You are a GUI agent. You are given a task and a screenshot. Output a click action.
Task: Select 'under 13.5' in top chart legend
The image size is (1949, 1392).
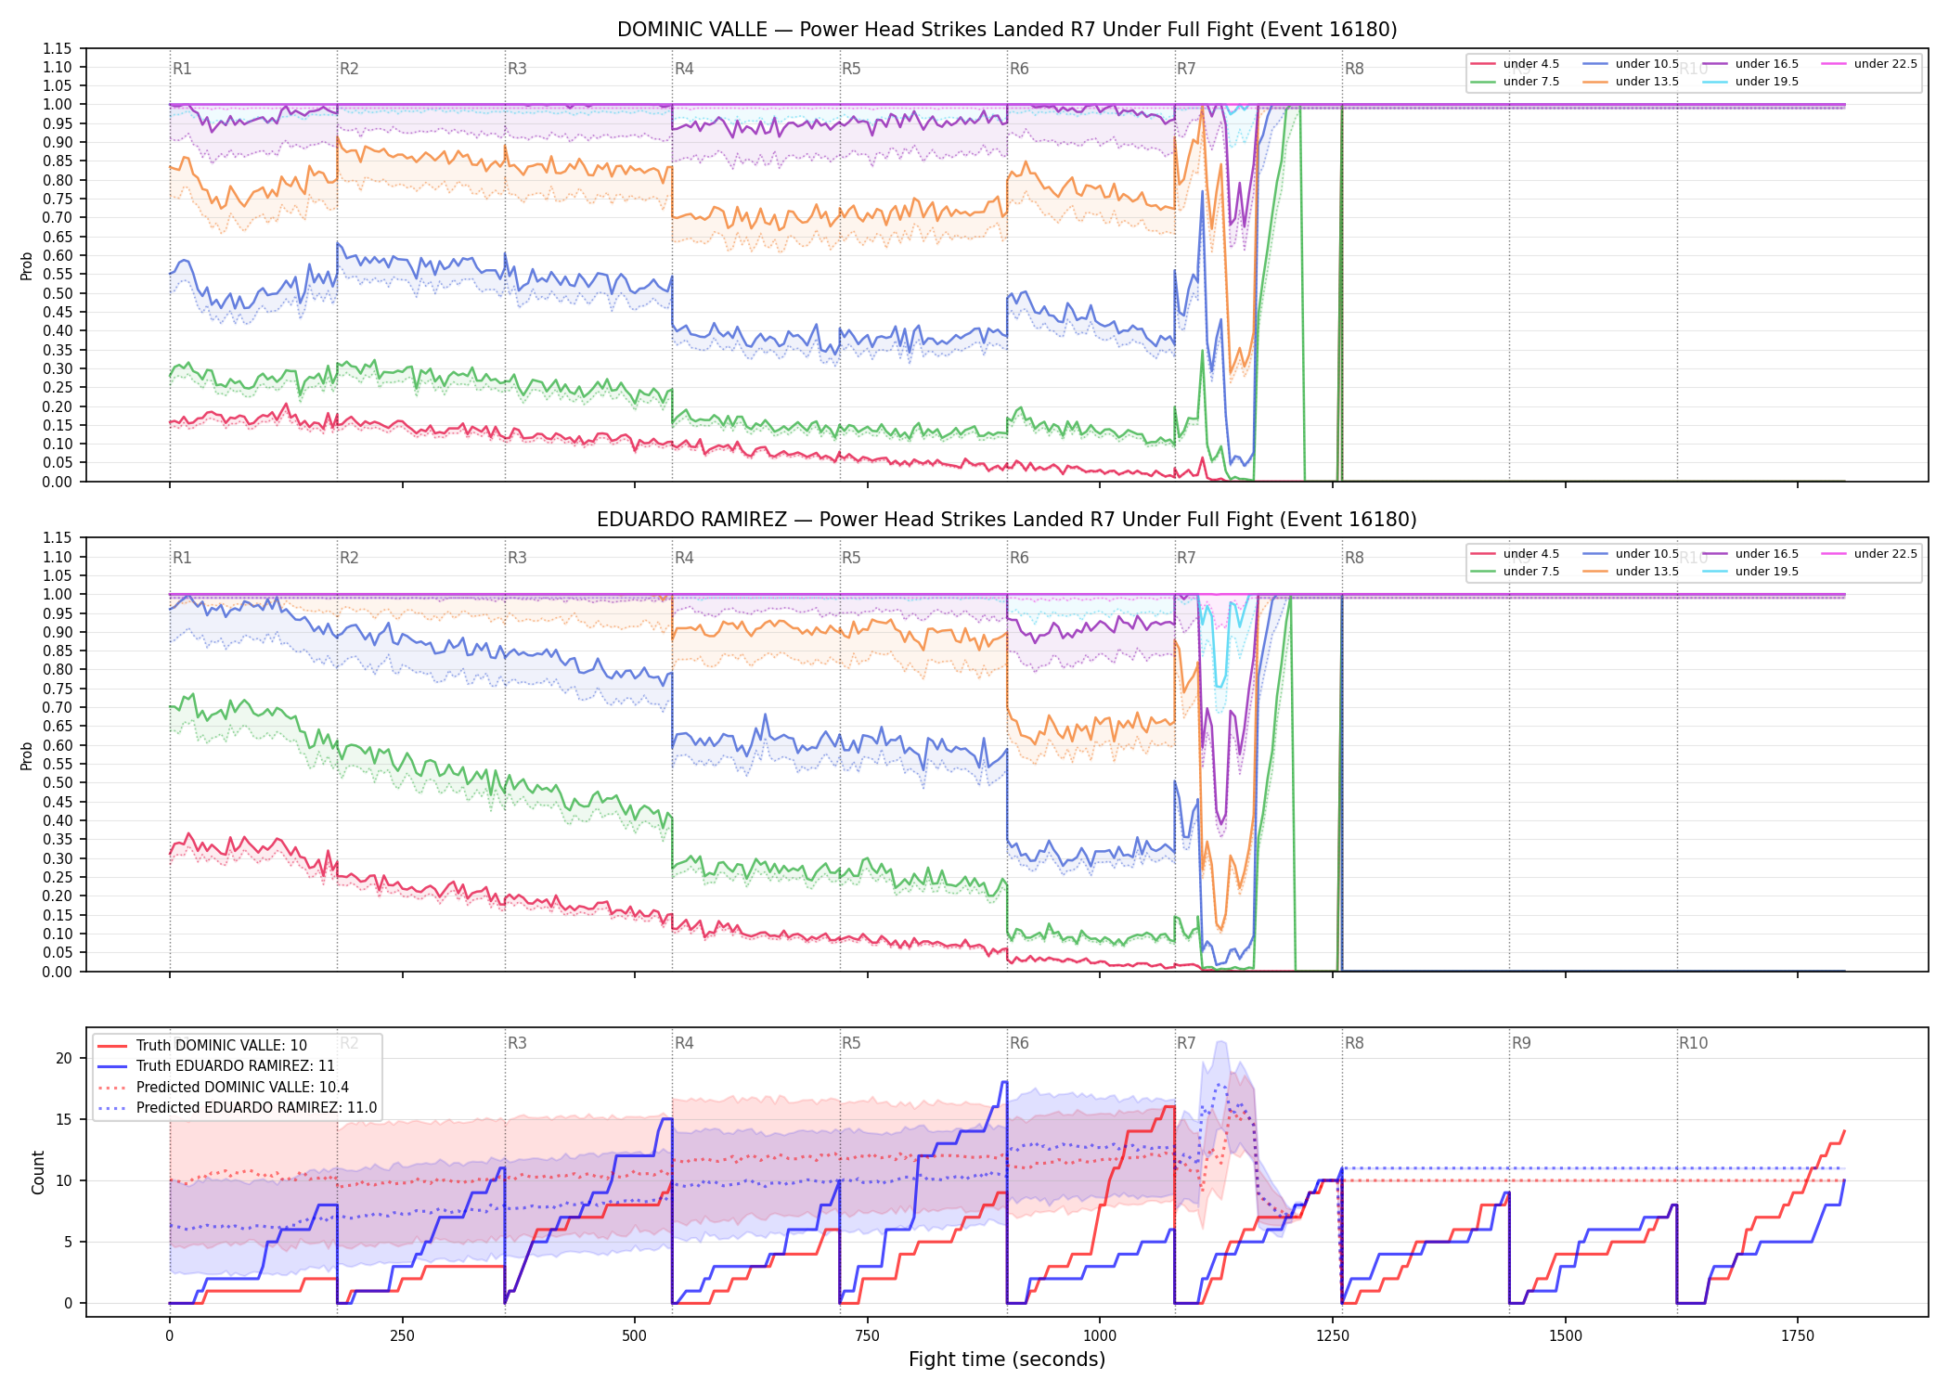[x=1632, y=82]
